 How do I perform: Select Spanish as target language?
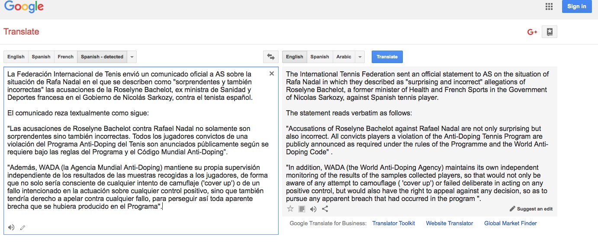[x=320, y=57]
